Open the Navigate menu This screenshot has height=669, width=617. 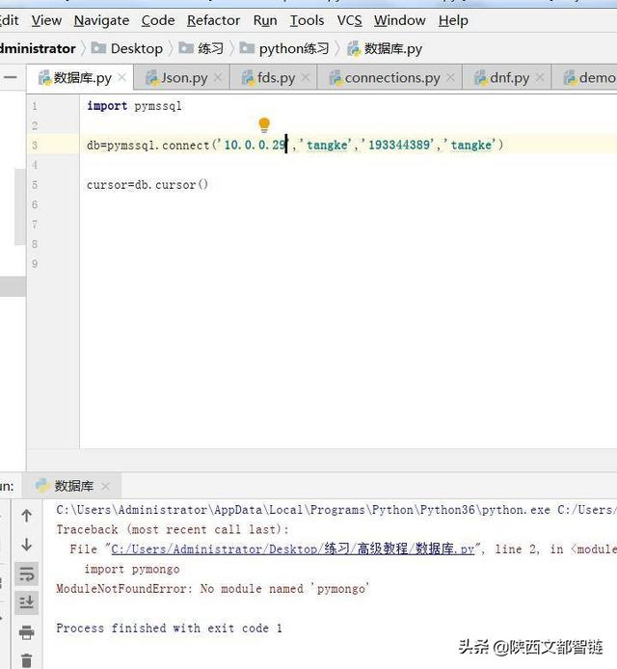(x=101, y=20)
